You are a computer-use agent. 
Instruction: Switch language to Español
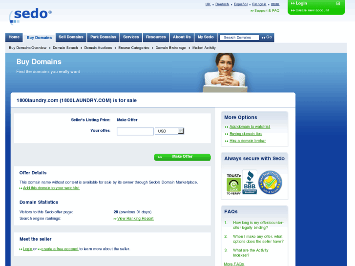tap(241, 4)
